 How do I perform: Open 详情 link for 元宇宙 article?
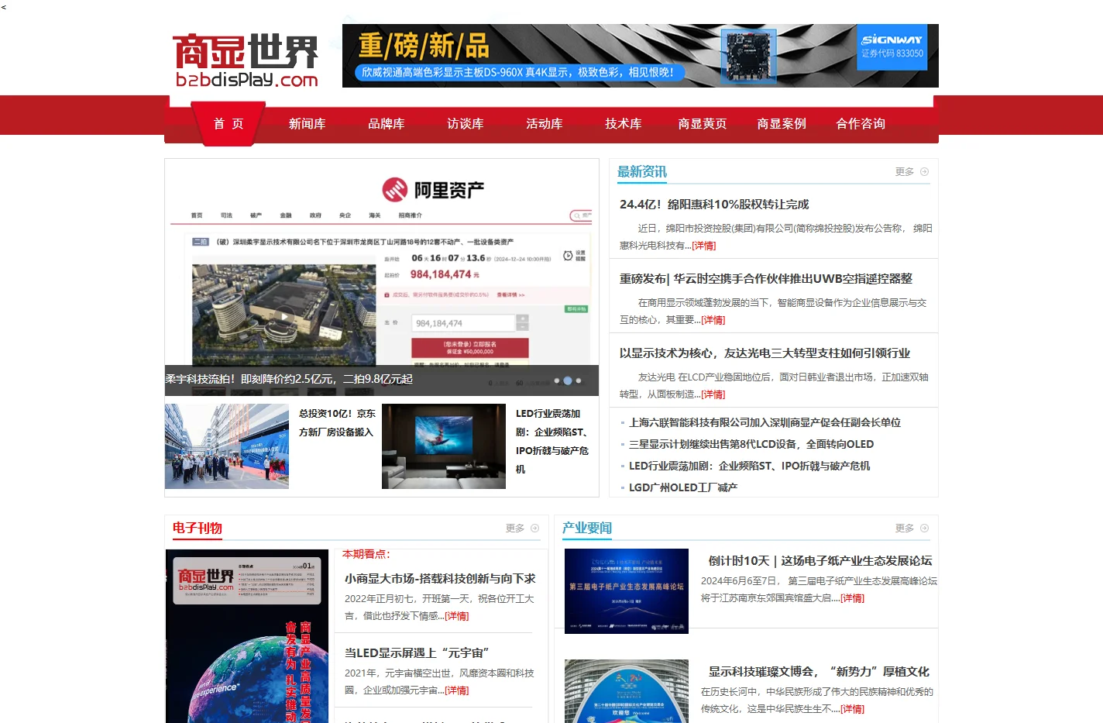[x=457, y=690]
